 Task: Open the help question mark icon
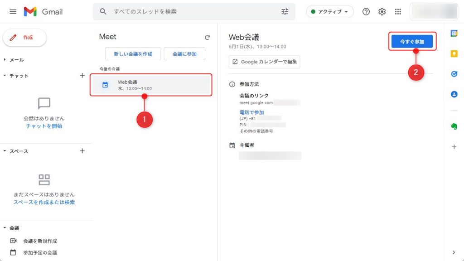pyautogui.click(x=366, y=11)
